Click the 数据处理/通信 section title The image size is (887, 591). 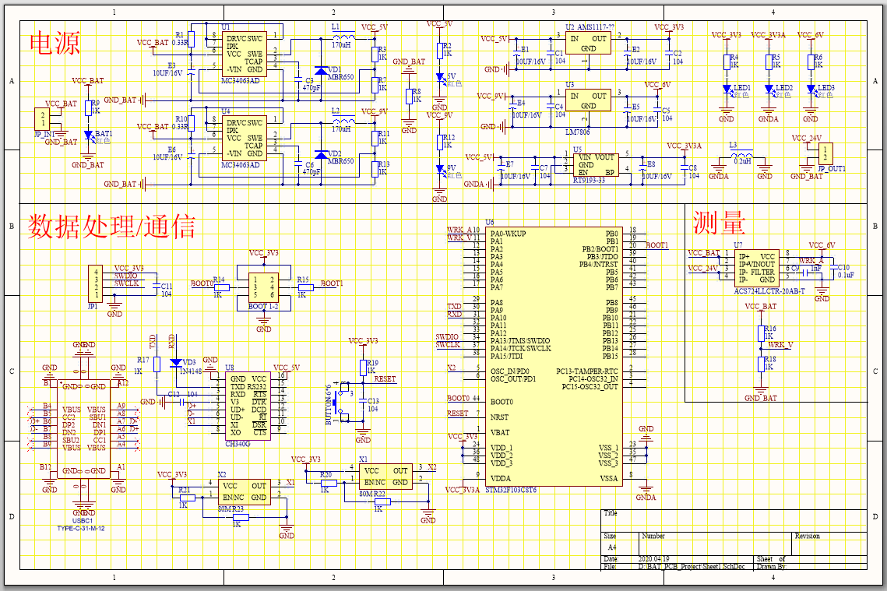pos(112,227)
